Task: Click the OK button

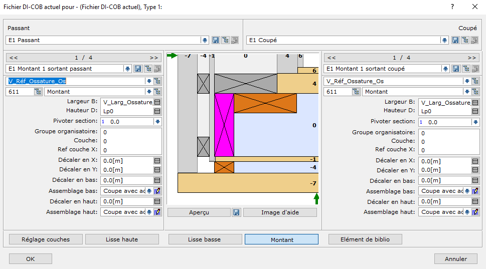Action: [31, 259]
